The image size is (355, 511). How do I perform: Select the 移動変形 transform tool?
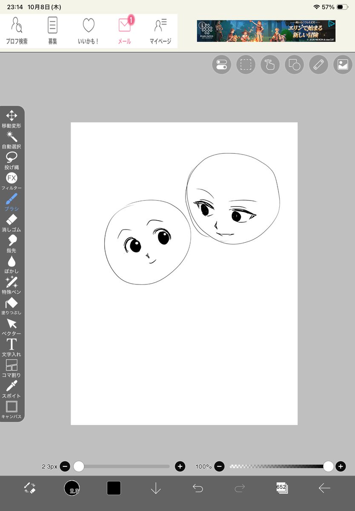(x=11, y=119)
